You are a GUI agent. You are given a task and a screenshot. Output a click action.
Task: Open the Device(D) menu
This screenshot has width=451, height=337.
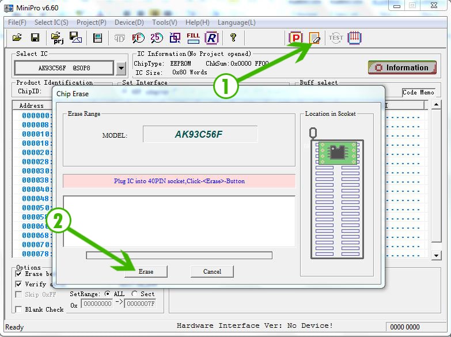coord(129,22)
